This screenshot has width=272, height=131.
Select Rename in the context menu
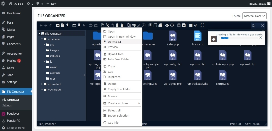coord(122,96)
